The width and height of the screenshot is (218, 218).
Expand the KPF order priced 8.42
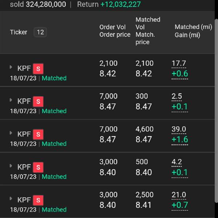tap(11, 67)
